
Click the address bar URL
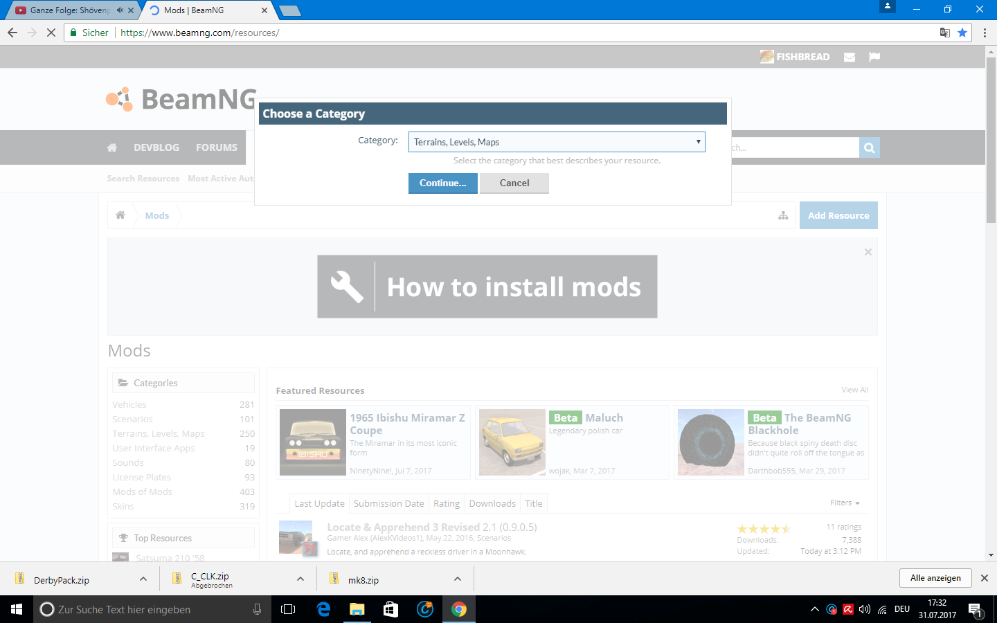click(199, 33)
